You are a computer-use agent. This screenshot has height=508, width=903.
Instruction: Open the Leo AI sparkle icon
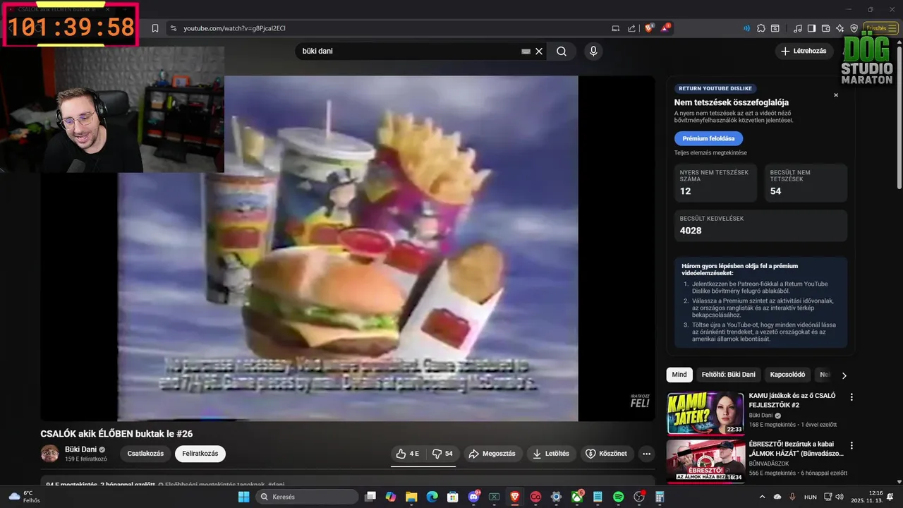(x=840, y=28)
